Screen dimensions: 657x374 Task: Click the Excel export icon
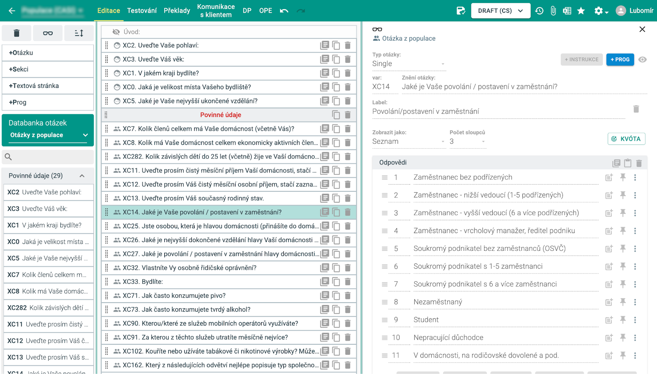tap(567, 11)
